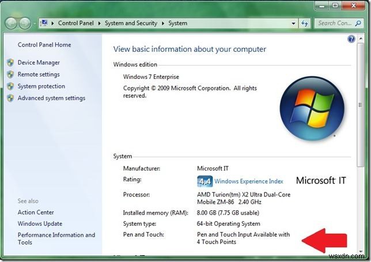Click the Windows 7 Enterprise edition text

[151, 77]
